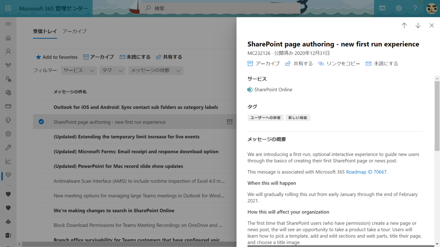Viewport: 440px width, 247px height.
Task: Click 共有する in the list toolbar
Action: coord(169,57)
